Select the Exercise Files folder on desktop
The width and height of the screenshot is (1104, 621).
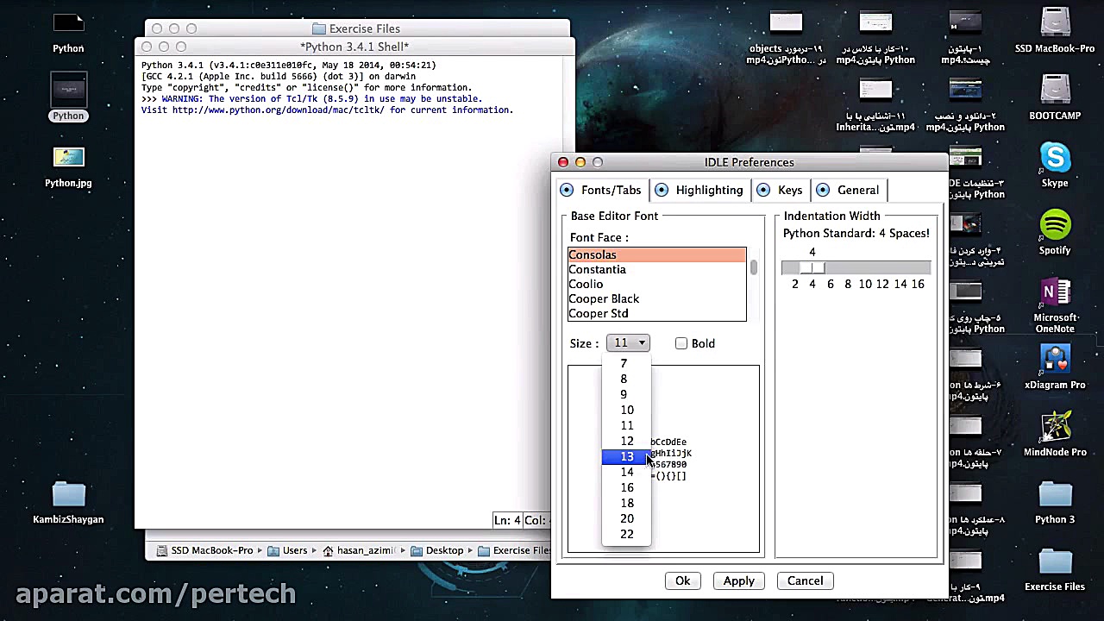point(1055,563)
